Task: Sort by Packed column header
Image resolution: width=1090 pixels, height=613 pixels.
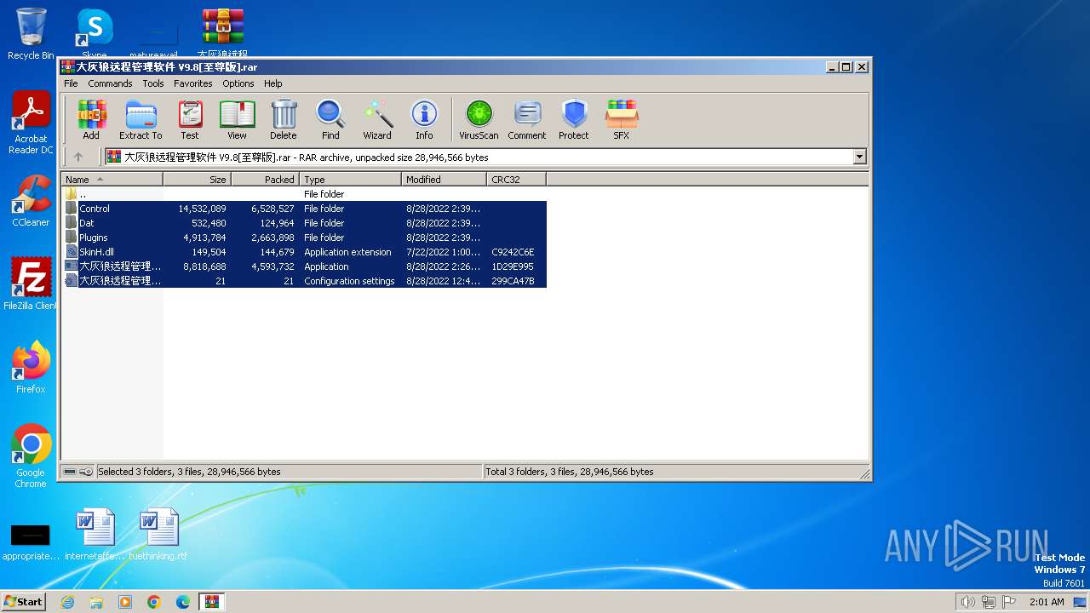Action: 265,180
